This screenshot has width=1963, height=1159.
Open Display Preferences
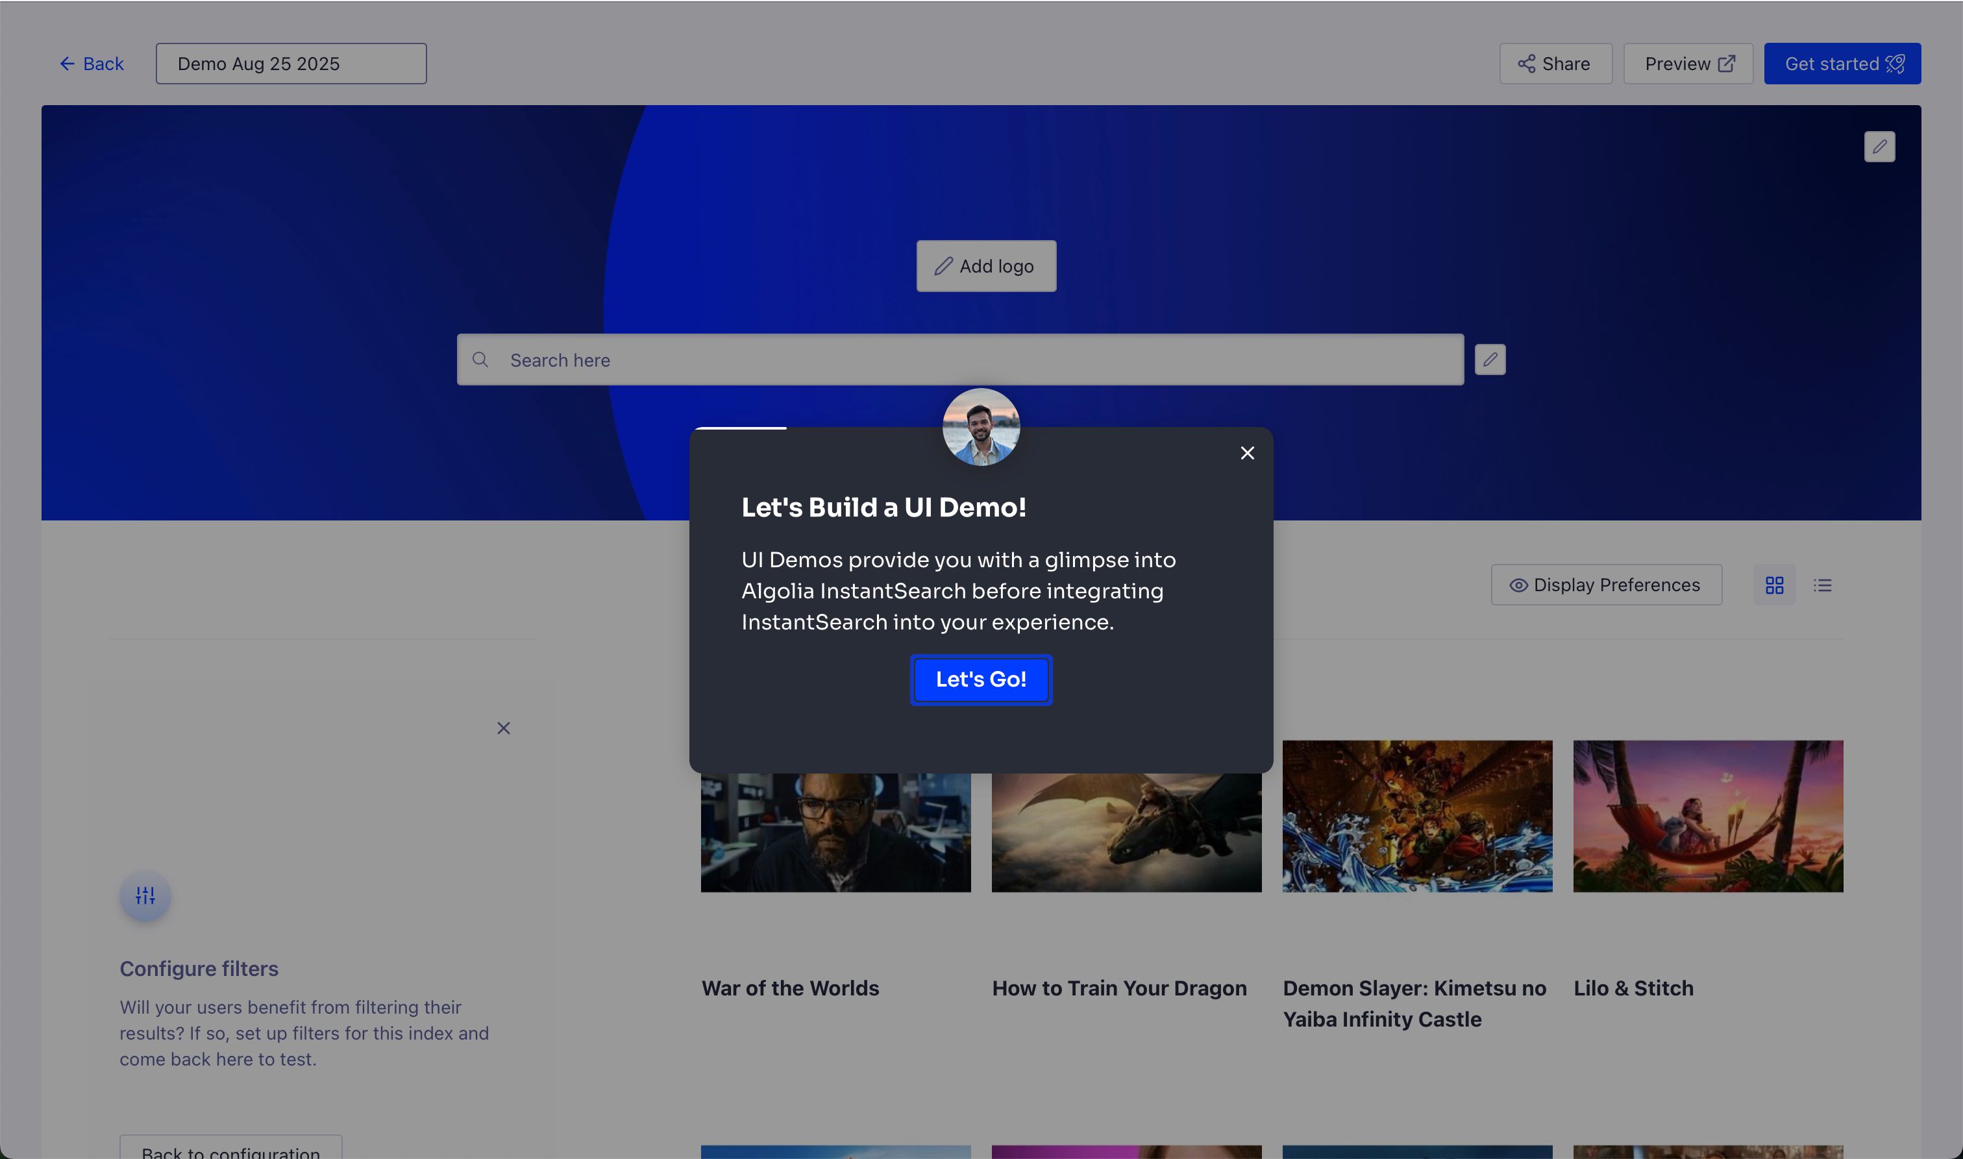point(1606,585)
